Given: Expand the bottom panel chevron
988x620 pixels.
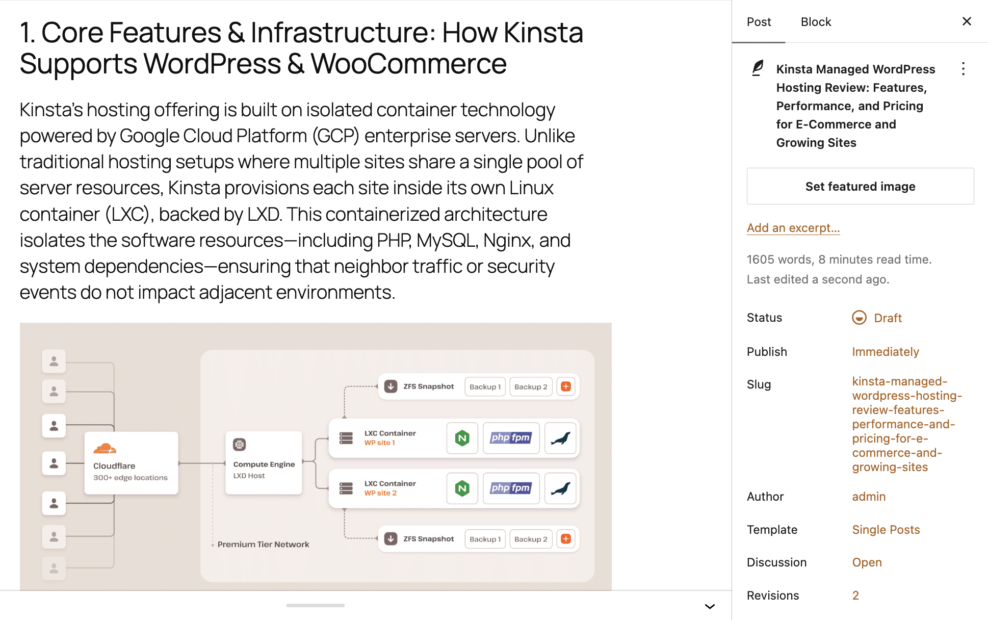Looking at the screenshot, I should point(710,606).
